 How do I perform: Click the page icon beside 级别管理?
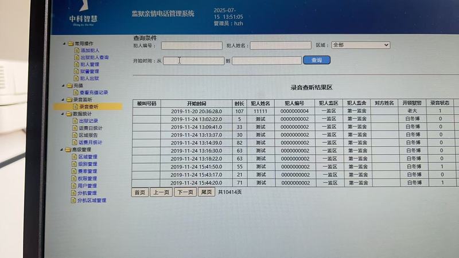tap(75, 164)
